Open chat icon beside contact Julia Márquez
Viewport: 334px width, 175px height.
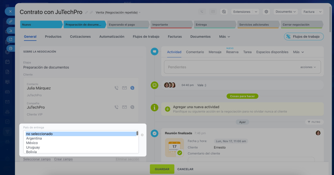(x=132, y=88)
